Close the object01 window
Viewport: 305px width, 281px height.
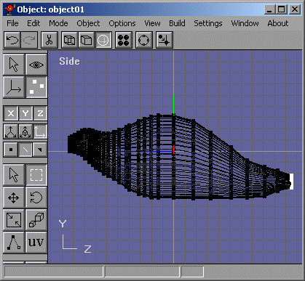coord(295,9)
